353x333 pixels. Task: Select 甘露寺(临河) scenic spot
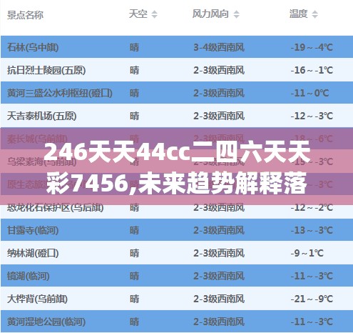[33, 230]
